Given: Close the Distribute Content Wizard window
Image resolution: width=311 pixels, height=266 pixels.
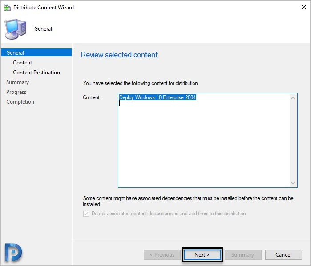Looking at the screenshot, I should tap(304, 7).
